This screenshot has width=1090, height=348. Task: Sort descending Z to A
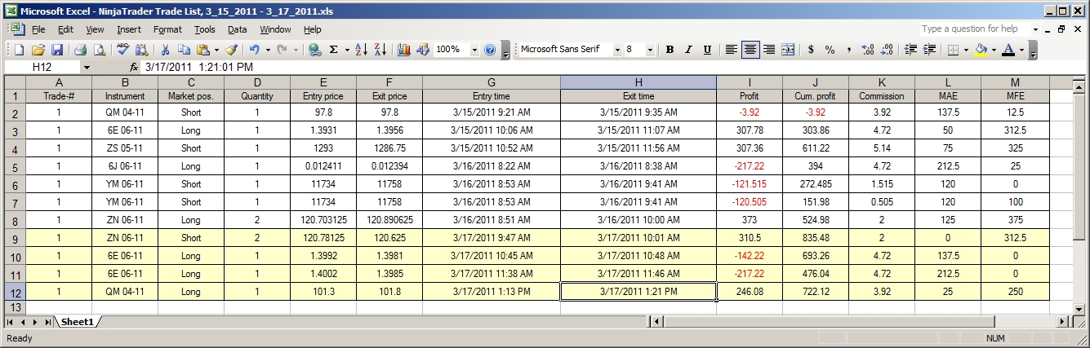point(380,50)
